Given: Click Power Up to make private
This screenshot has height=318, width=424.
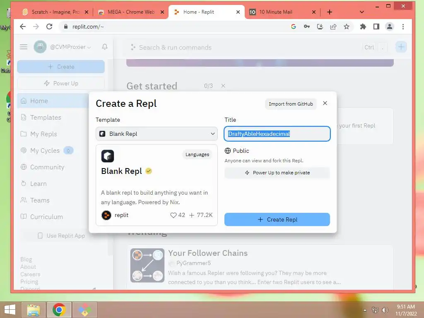Looking at the screenshot, I should coord(277,173).
